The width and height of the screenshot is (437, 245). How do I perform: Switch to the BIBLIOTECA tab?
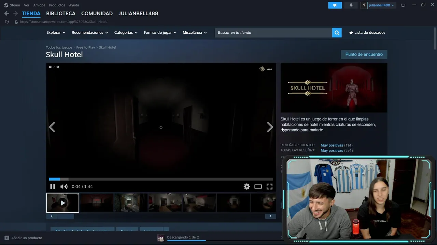point(61,14)
